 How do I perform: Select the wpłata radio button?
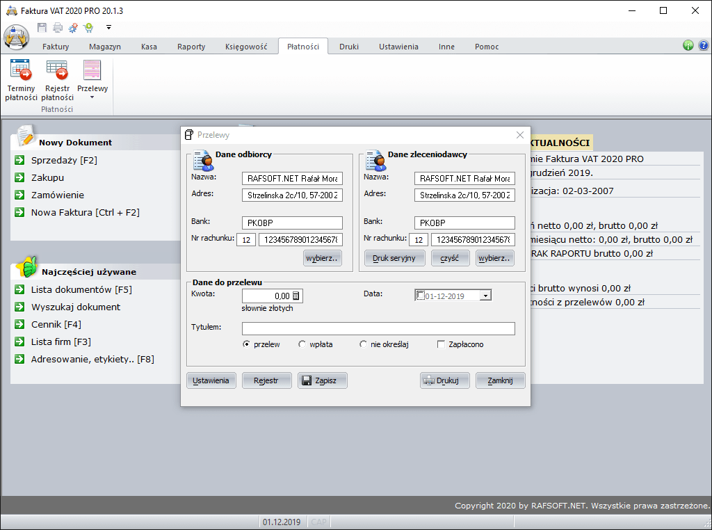point(302,344)
